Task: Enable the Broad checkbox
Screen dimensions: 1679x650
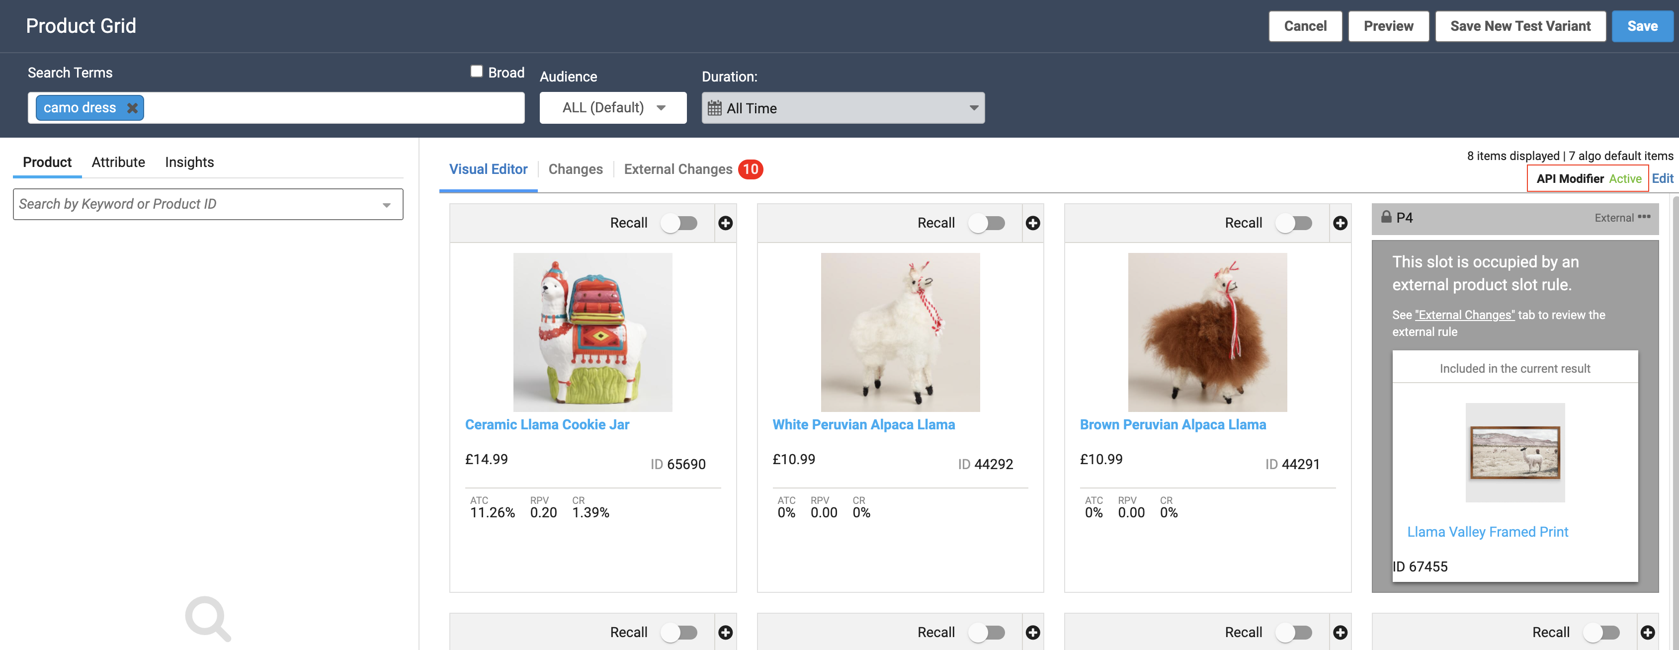Action: tap(477, 72)
